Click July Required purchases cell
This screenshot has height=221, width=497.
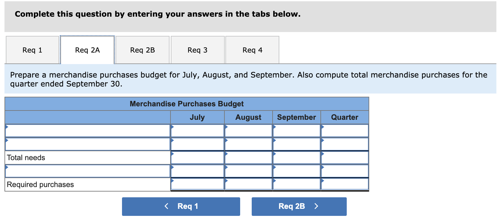coord(197,184)
